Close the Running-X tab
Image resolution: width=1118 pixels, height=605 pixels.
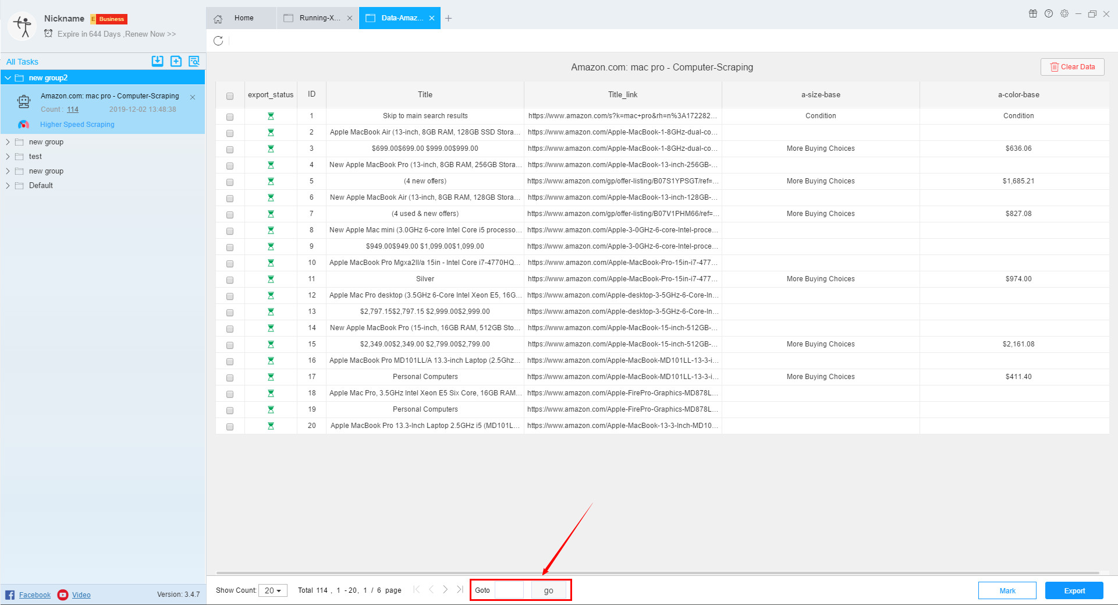tap(350, 18)
